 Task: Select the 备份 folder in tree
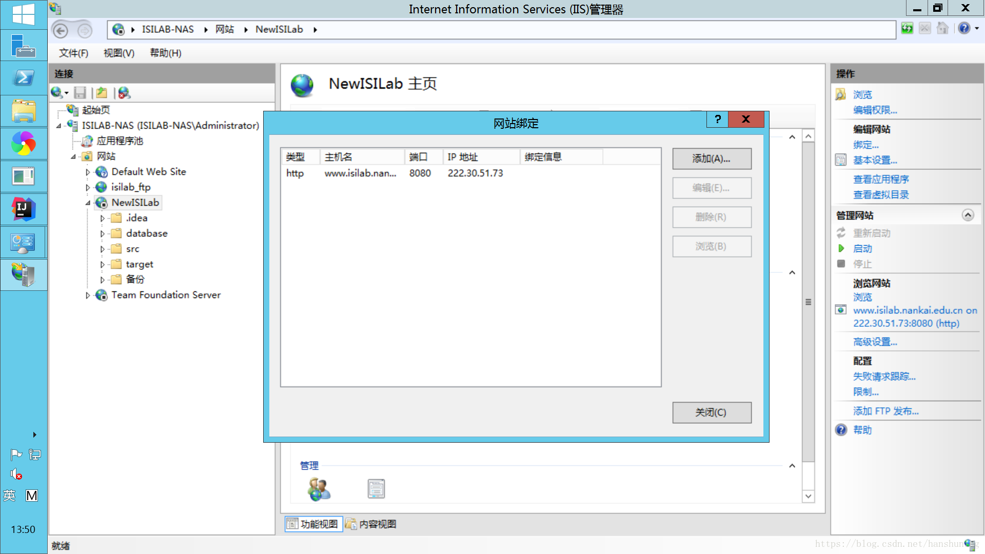[135, 279]
